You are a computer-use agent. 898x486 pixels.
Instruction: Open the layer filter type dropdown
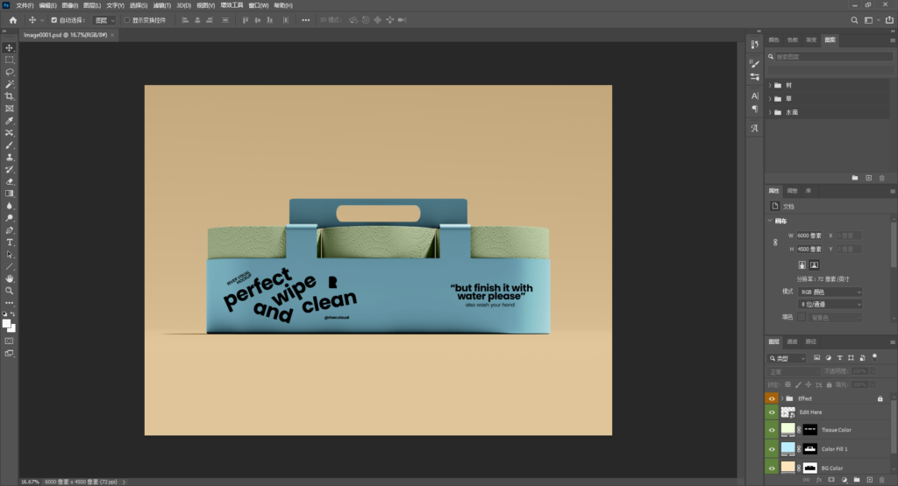coord(787,358)
